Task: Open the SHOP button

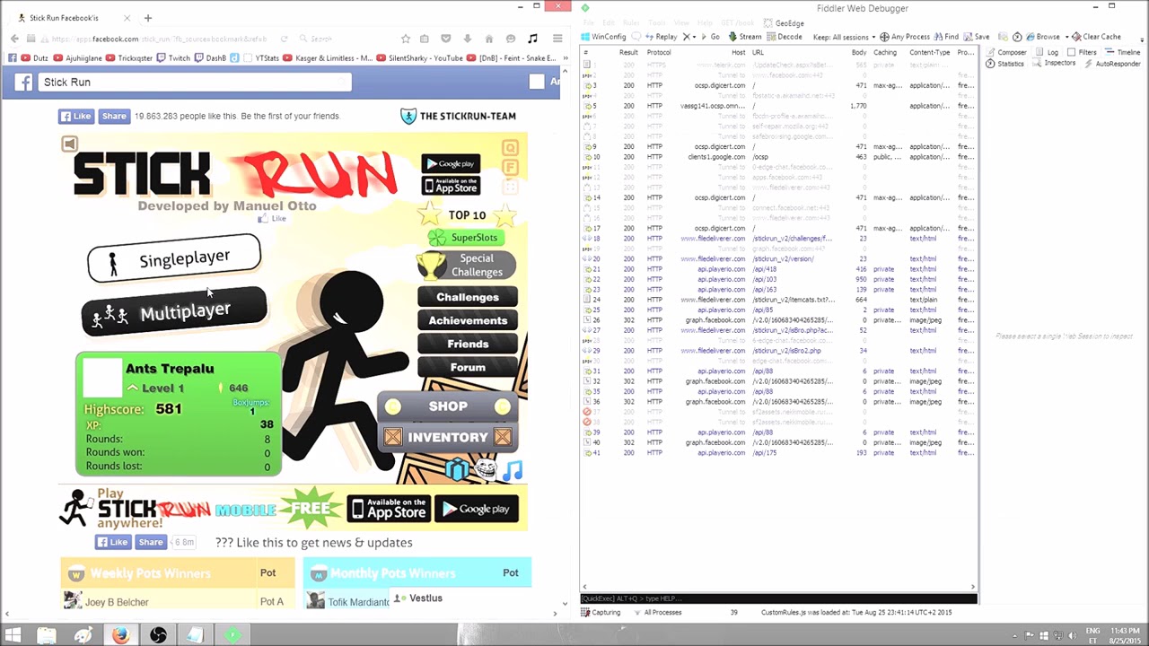Action: point(448,406)
